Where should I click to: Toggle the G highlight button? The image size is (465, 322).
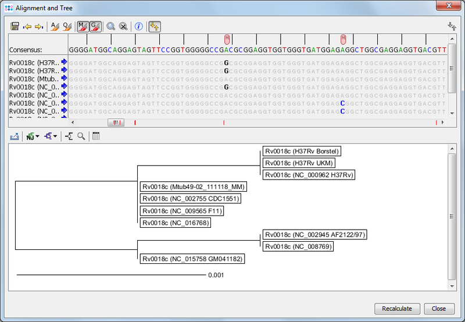[x=96, y=27]
